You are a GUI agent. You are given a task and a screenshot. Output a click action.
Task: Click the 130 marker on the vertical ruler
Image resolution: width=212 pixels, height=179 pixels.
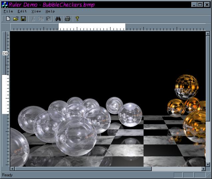(5, 53)
